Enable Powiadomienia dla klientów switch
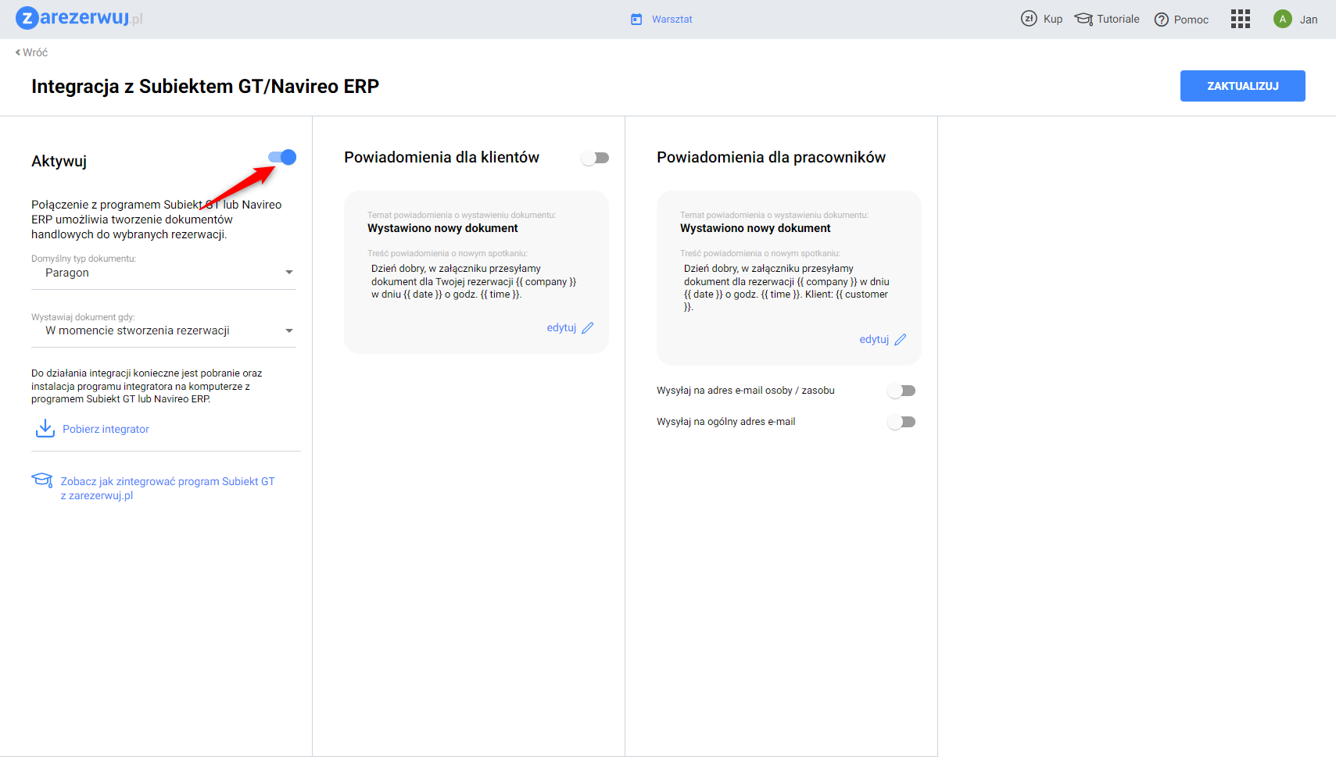Image resolution: width=1336 pixels, height=757 pixels. click(595, 158)
